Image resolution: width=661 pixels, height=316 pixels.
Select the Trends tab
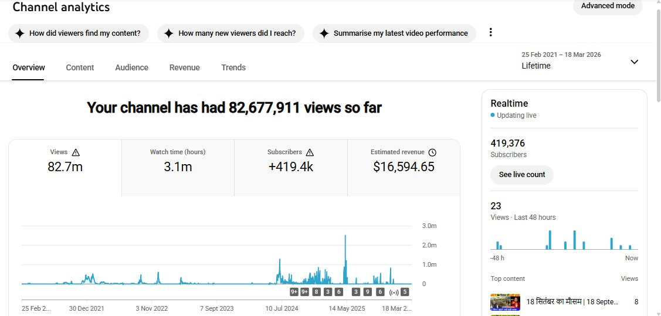(x=233, y=67)
